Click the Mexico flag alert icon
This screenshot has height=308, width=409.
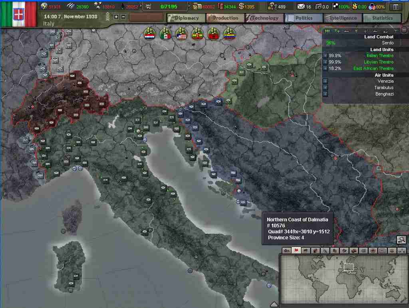coord(165,34)
